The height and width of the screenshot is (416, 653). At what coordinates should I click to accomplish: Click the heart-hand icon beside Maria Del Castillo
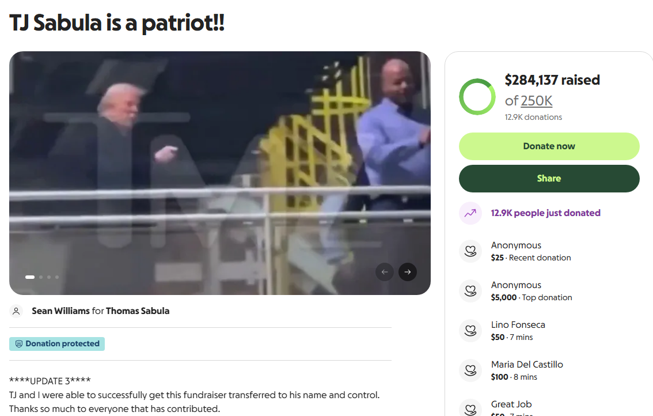[470, 370]
